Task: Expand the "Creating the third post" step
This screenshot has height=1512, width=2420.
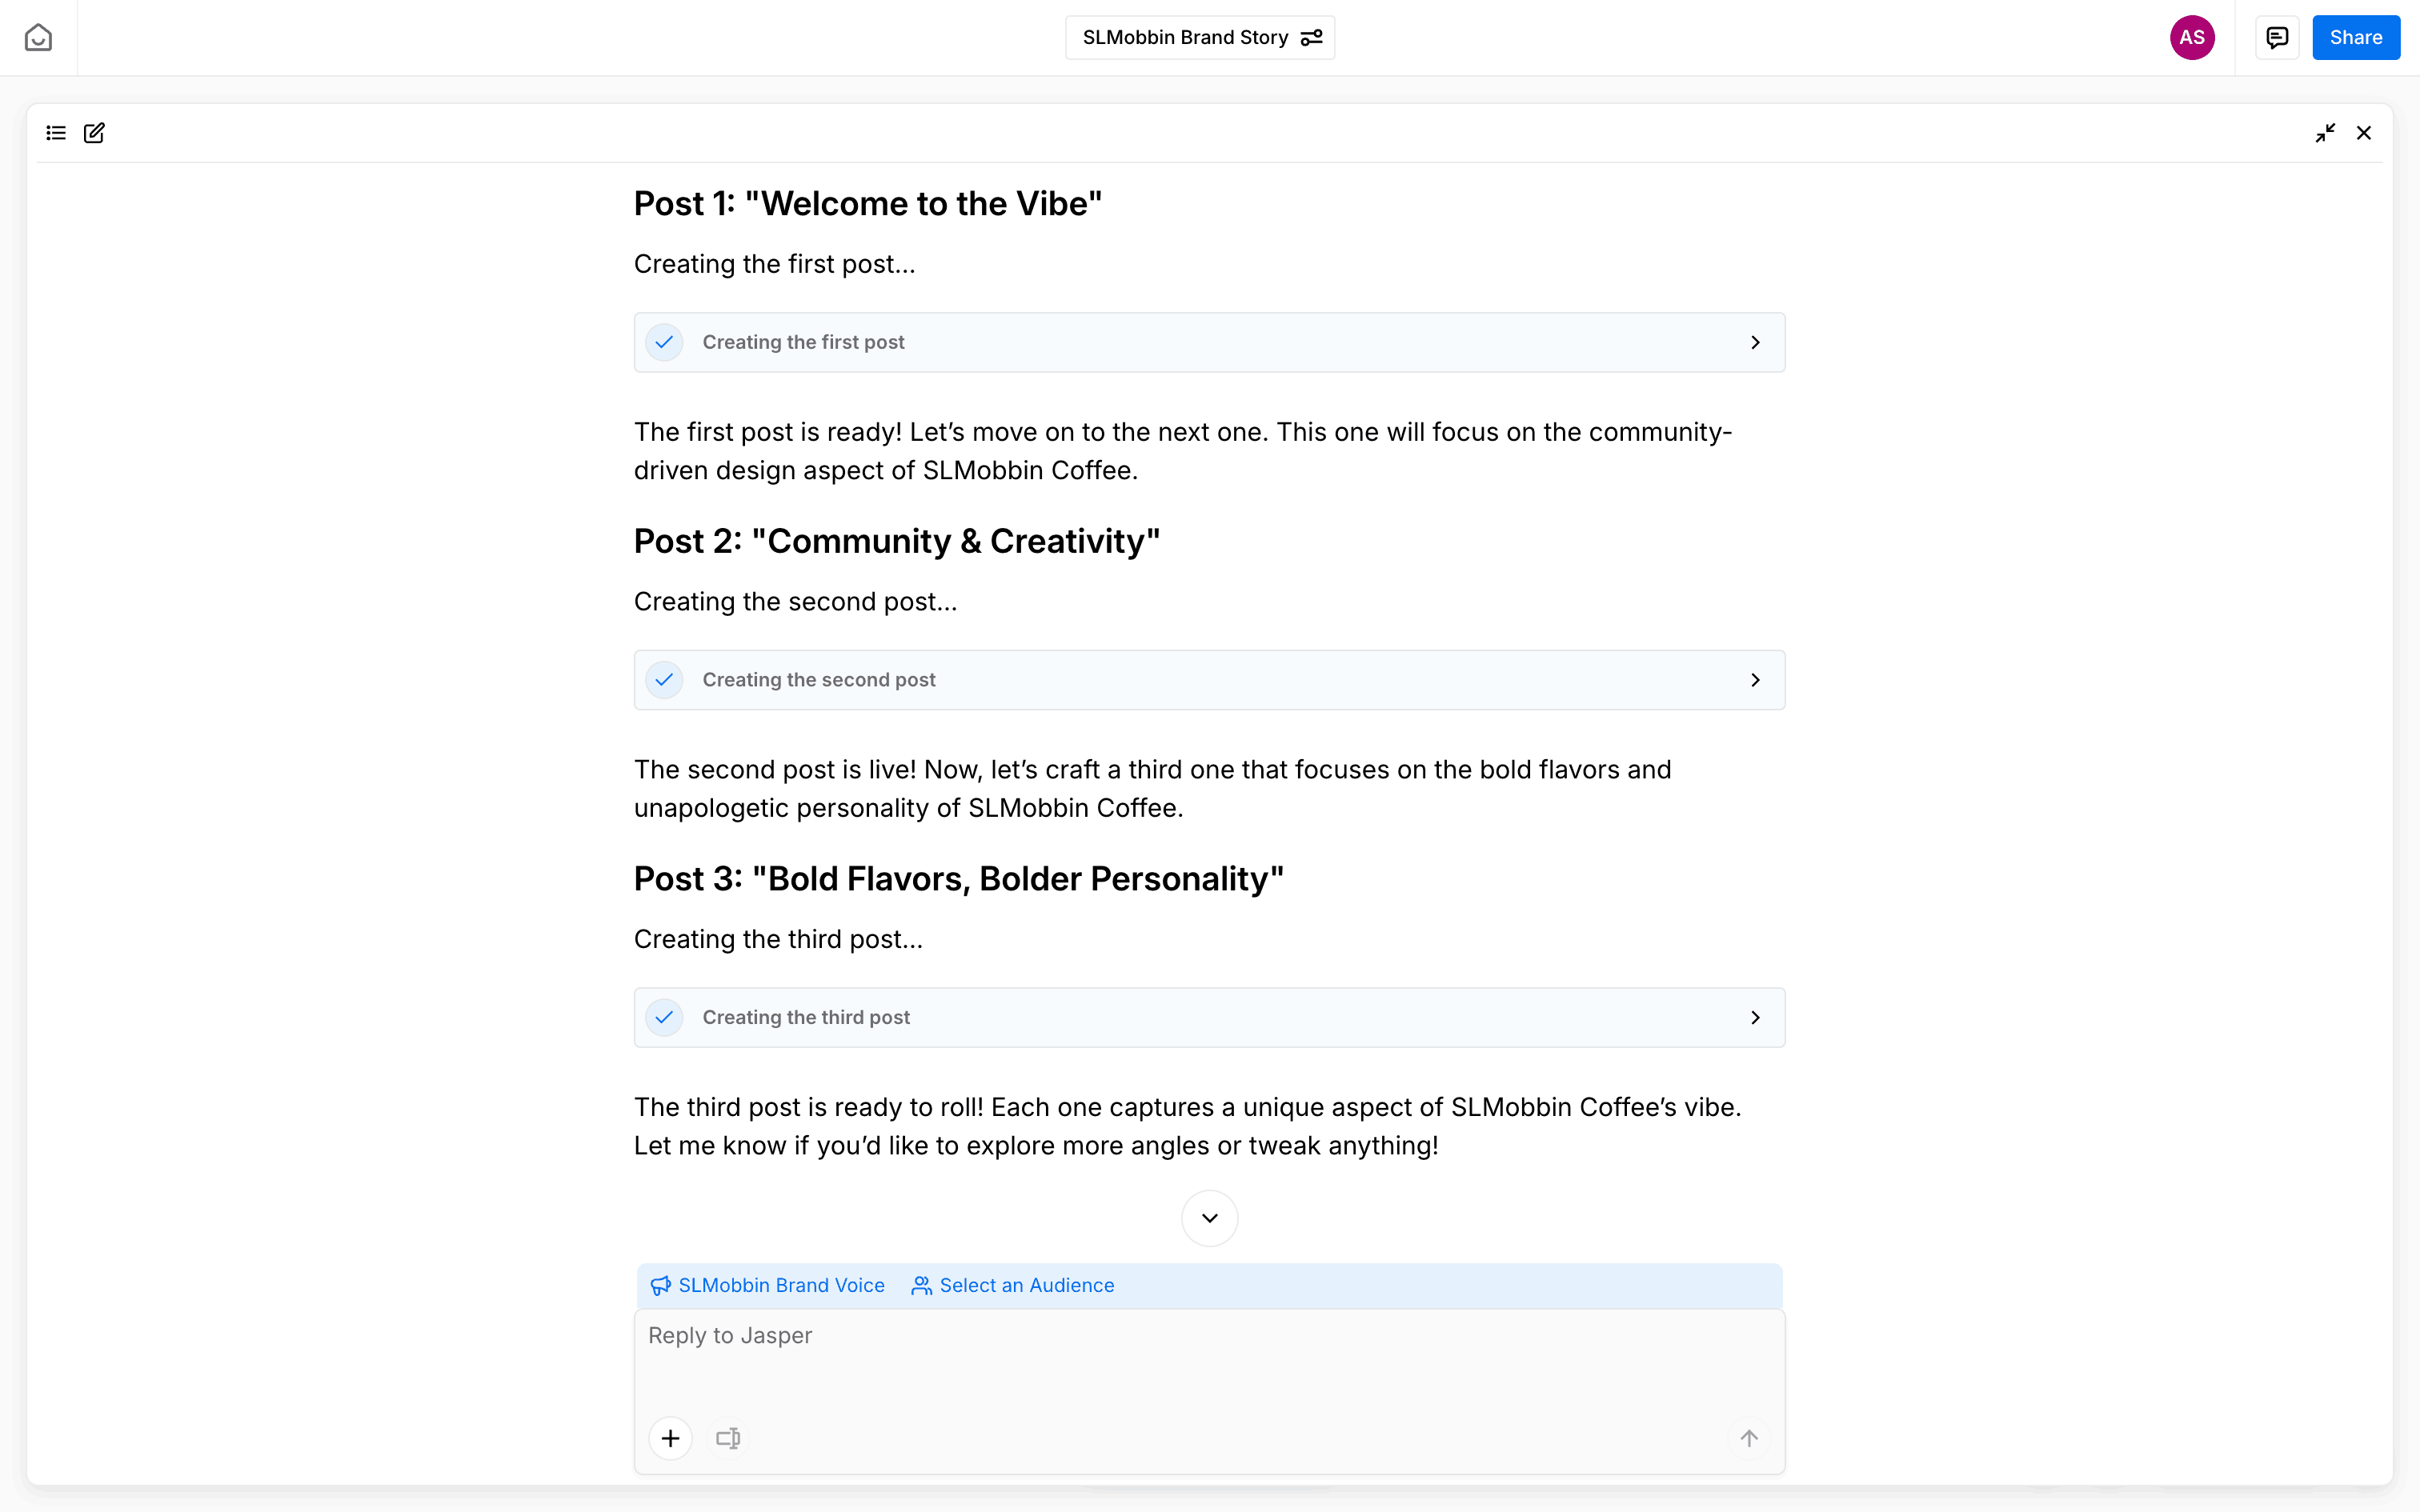Action: click(x=1755, y=1018)
